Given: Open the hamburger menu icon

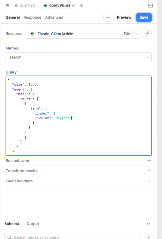Looking at the screenshot, I should 7,6.
